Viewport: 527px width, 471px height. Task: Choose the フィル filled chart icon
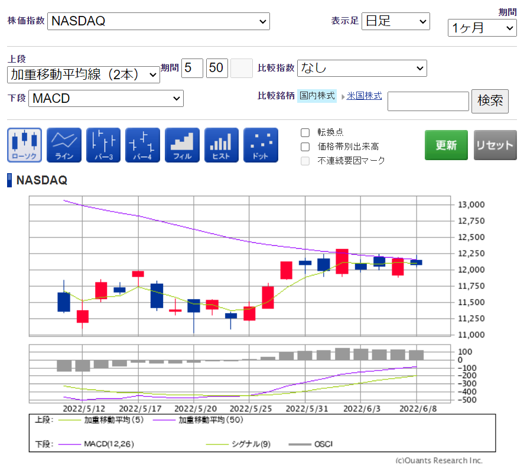point(182,145)
